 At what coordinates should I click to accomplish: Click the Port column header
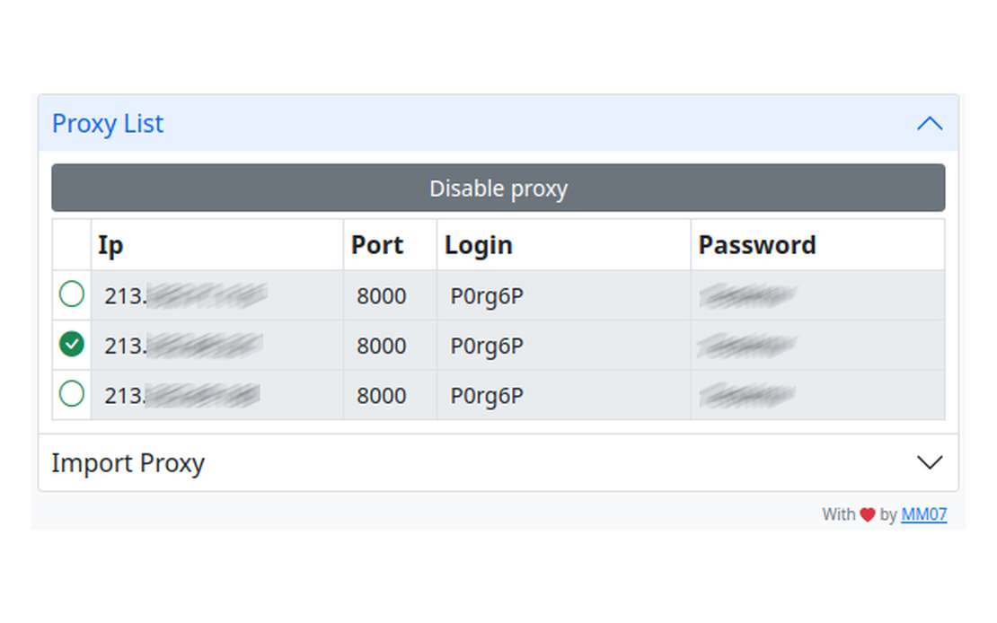pyautogui.click(x=377, y=244)
